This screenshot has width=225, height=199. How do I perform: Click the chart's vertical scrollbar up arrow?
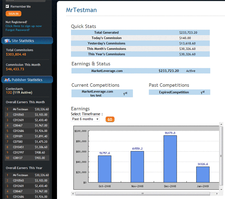(x=221, y=124)
